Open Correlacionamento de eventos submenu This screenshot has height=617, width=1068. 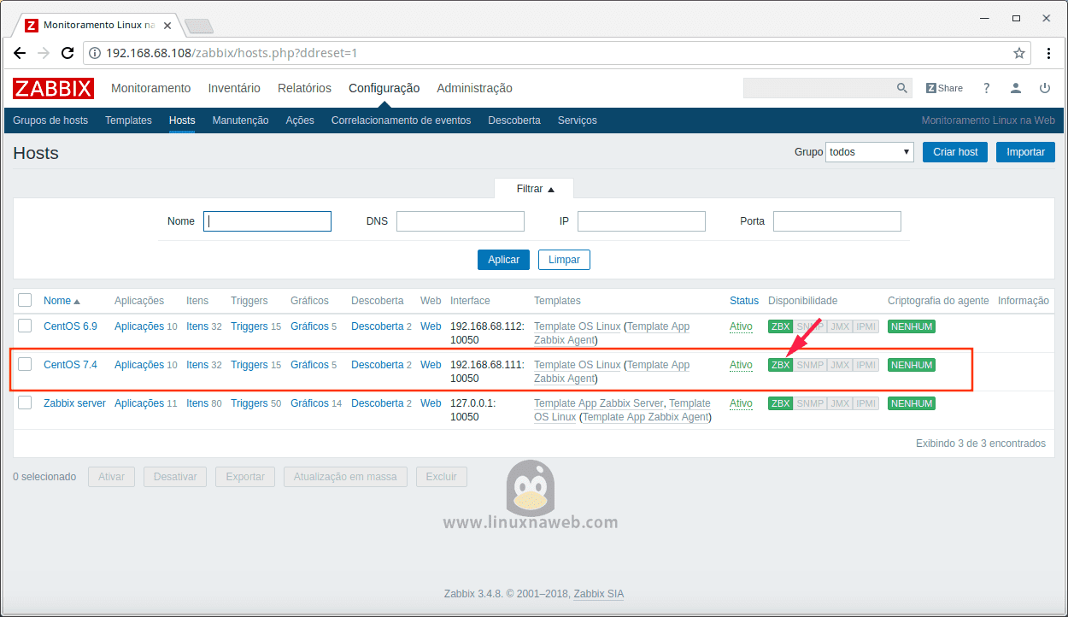pos(401,120)
